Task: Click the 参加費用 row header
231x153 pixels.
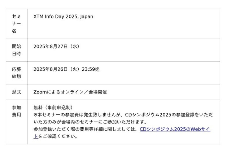Action: [16, 111]
